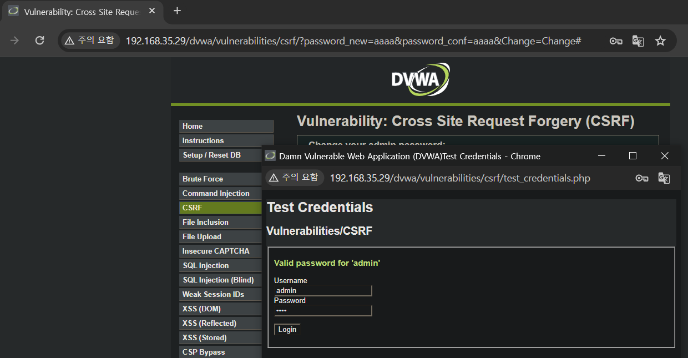Open the translate icon in main address bar
The height and width of the screenshot is (358, 688).
[x=638, y=41]
